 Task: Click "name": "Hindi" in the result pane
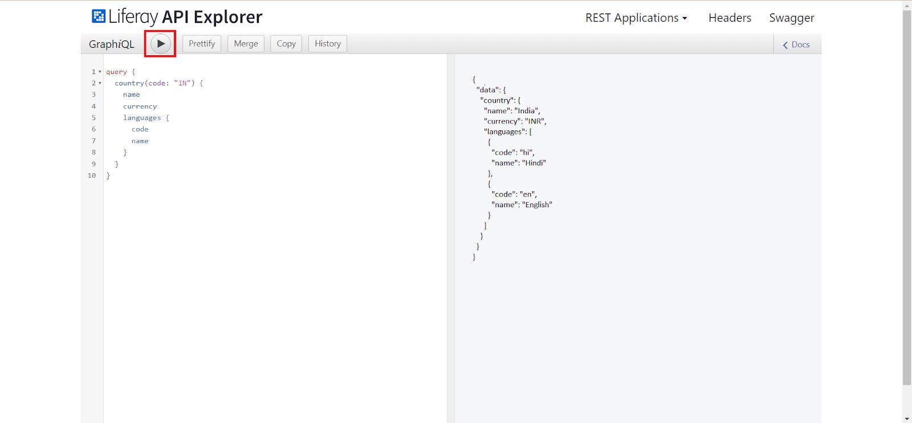point(519,163)
